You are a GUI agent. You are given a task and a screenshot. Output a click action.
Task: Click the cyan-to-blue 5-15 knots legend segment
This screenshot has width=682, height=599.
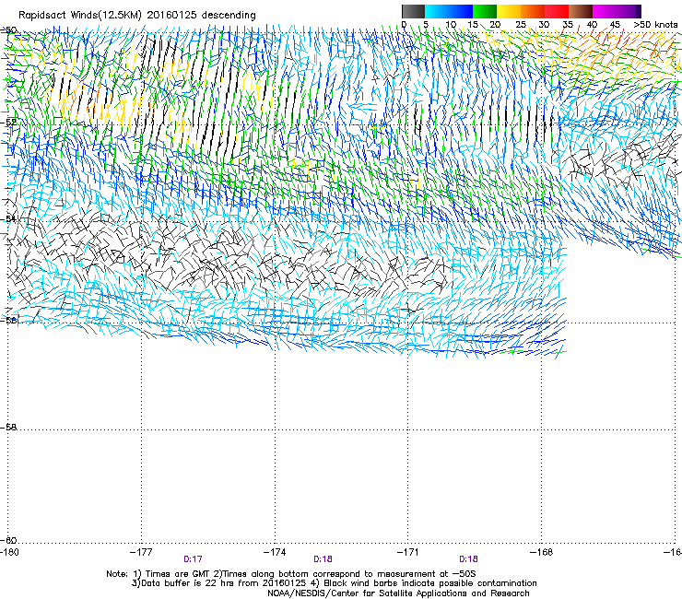449,11
